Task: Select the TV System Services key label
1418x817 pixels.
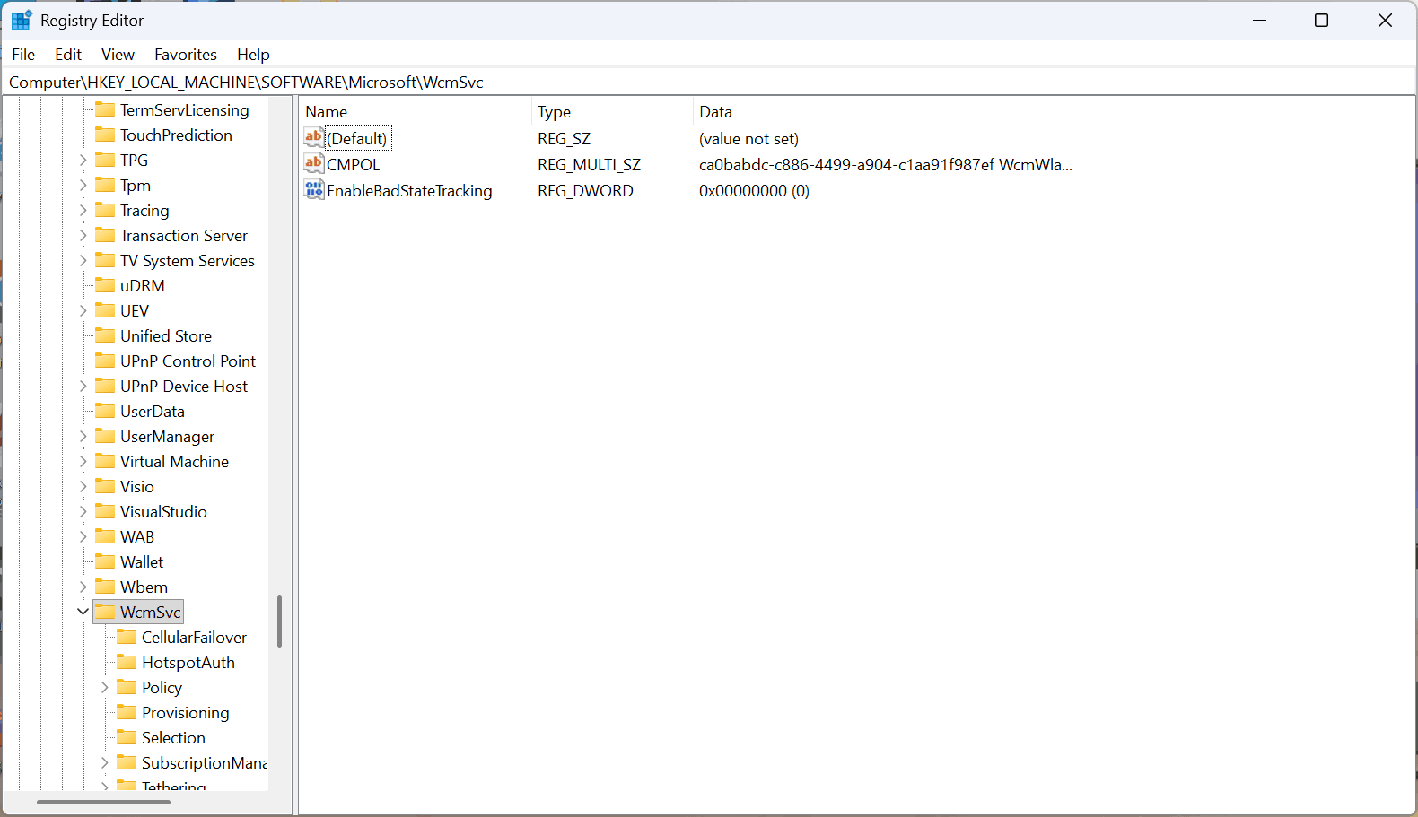Action: pos(188,261)
